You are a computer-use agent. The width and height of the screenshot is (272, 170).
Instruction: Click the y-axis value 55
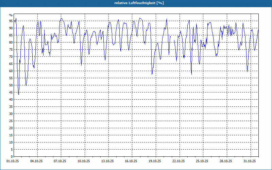pos(11,78)
